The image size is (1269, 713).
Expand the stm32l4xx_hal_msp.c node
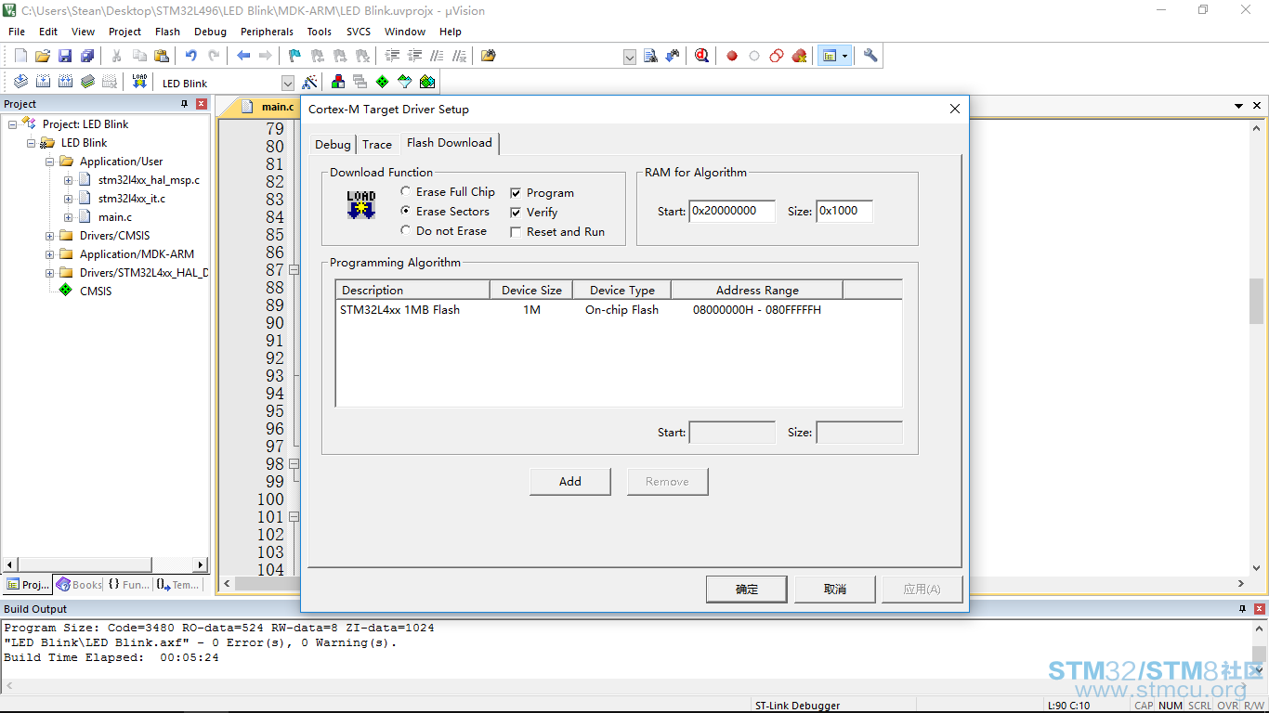tap(69, 180)
